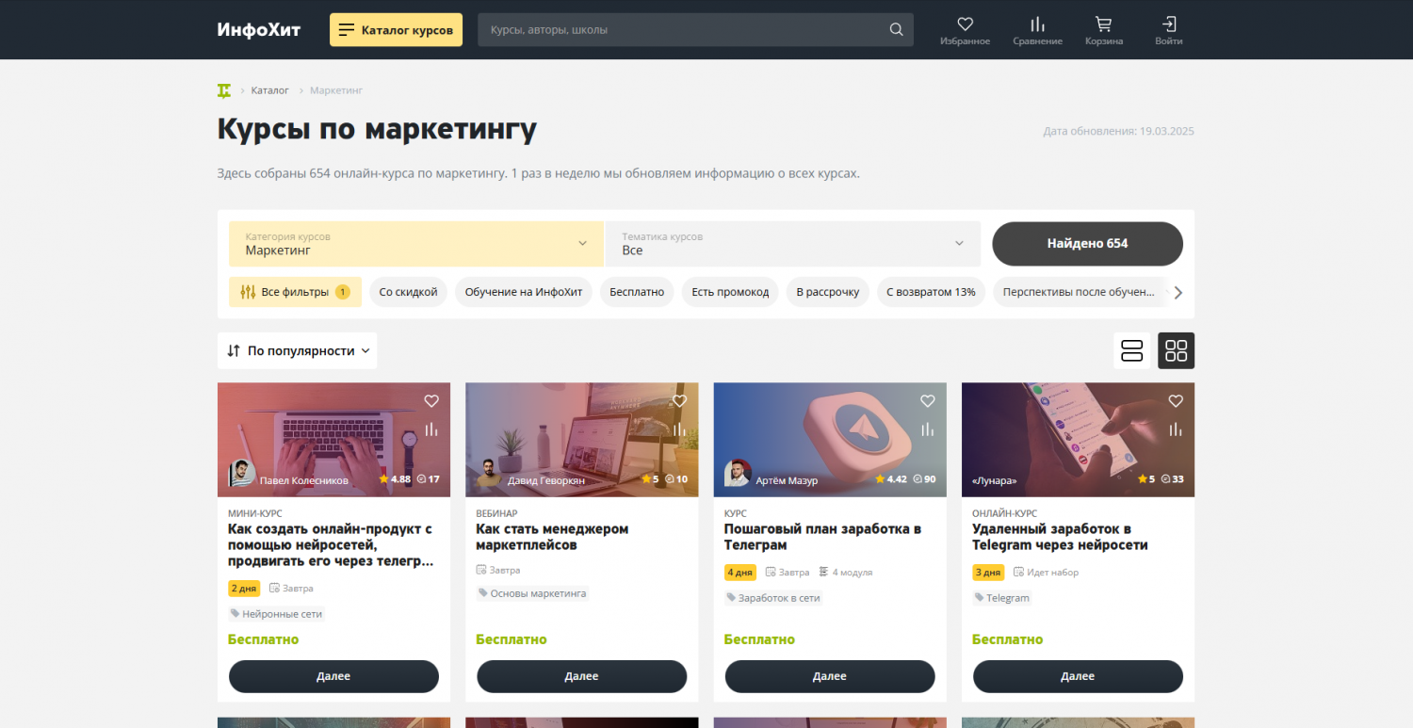Click the Войти login icon
The image size is (1413, 728).
1168,29
